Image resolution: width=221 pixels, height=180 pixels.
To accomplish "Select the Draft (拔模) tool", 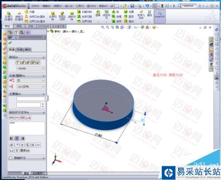I will tap(116, 17).
